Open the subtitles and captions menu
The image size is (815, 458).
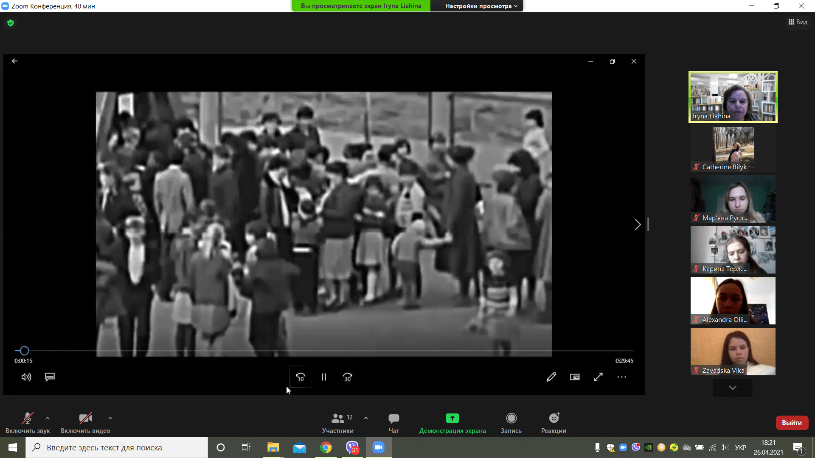click(x=50, y=377)
